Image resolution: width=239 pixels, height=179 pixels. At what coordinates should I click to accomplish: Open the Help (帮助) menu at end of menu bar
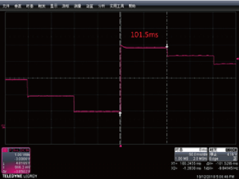pos(132,6)
